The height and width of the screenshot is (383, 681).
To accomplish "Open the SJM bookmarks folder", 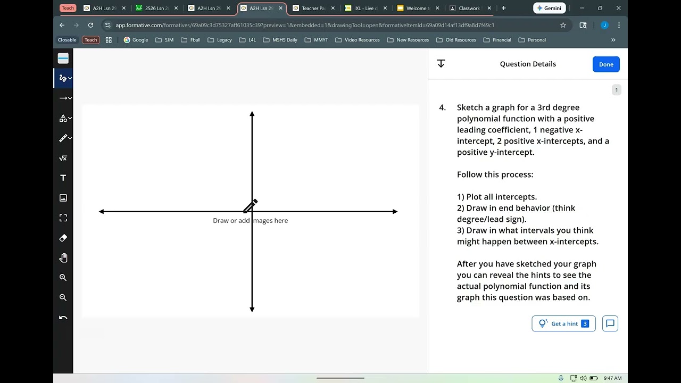I will [164, 40].
